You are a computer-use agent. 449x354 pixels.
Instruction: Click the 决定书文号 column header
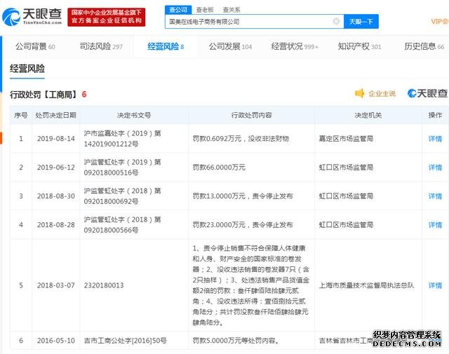coord(134,115)
